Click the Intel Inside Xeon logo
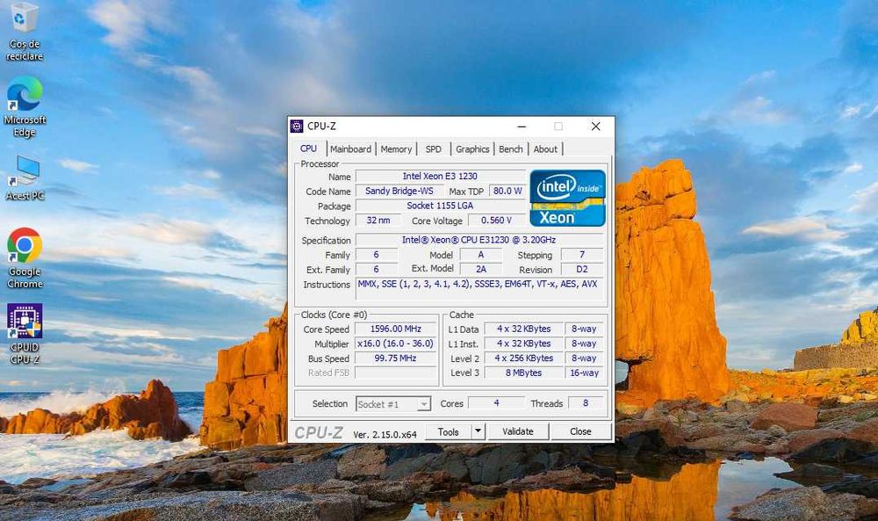The height and width of the screenshot is (521, 878). (567, 198)
